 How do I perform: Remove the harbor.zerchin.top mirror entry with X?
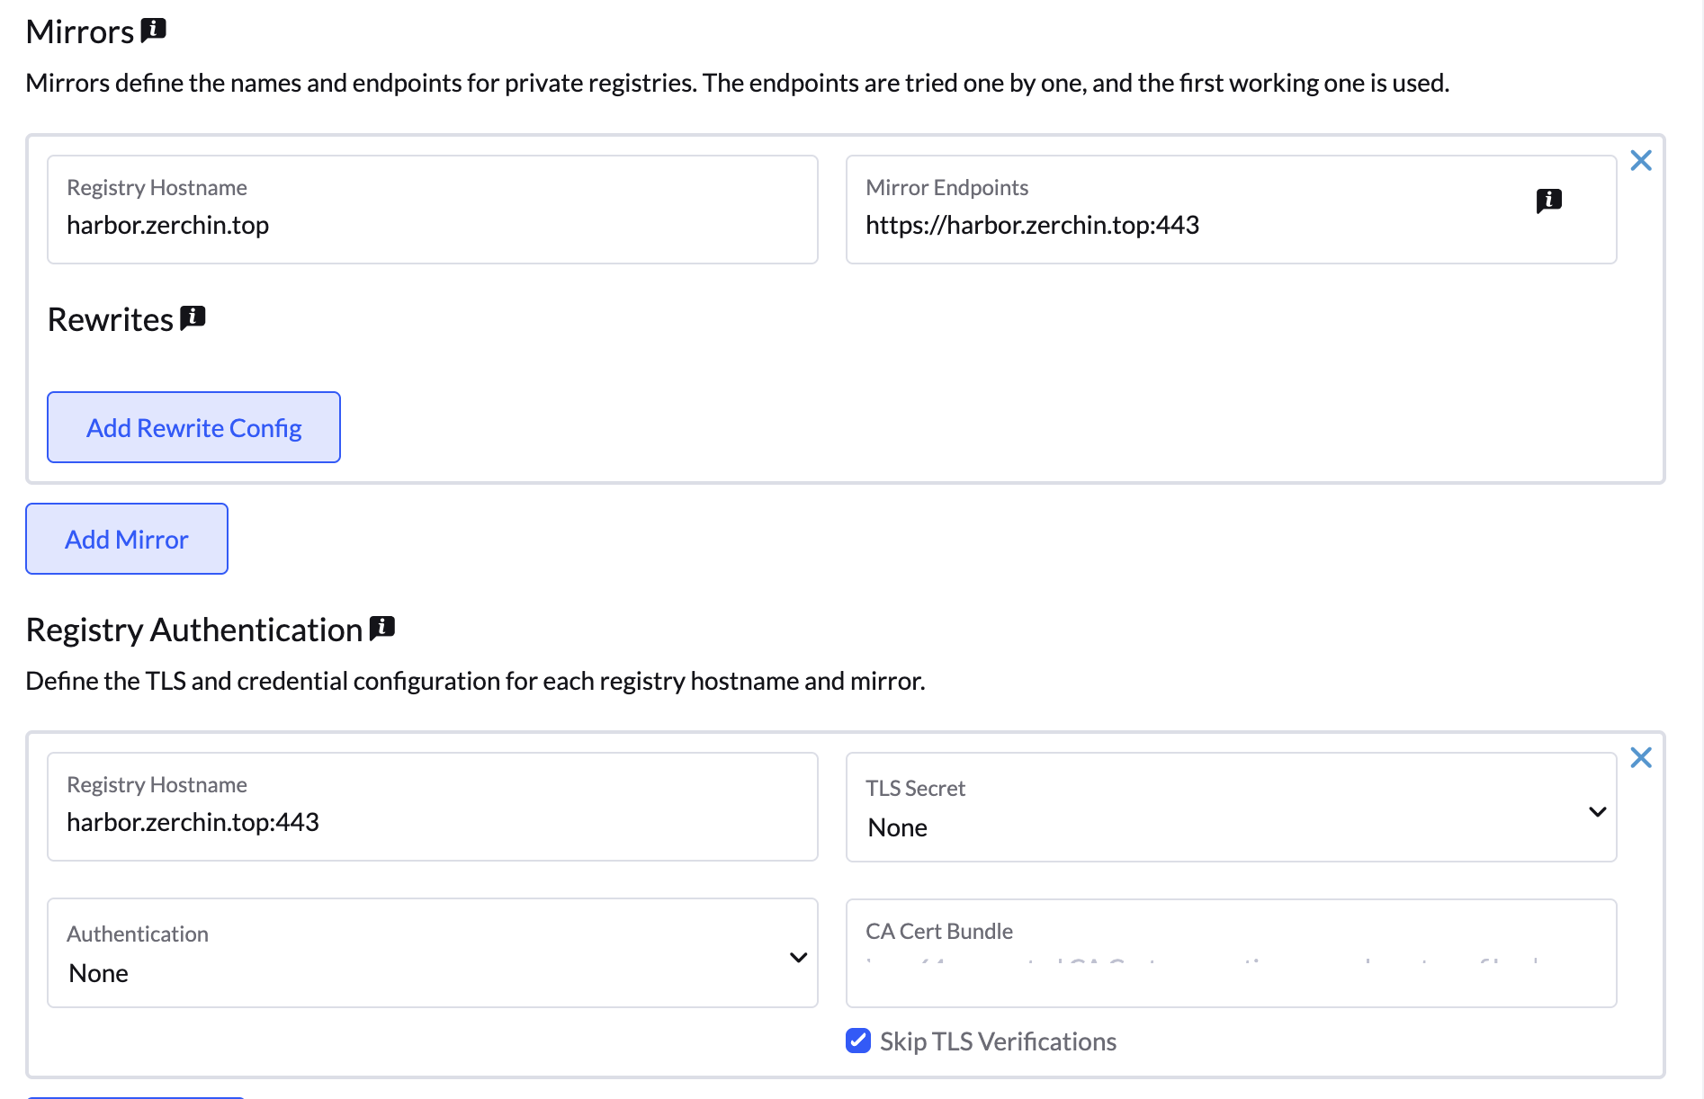pos(1641,160)
